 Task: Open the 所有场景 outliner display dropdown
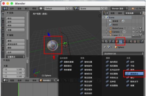click(x=133, y=13)
